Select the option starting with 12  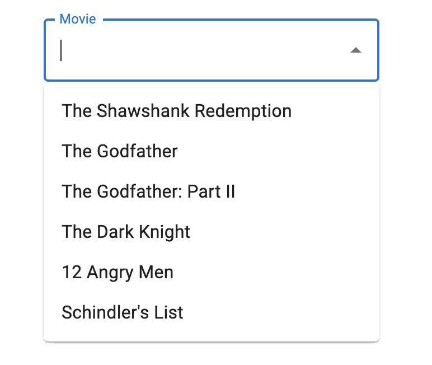[x=118, y=272]
